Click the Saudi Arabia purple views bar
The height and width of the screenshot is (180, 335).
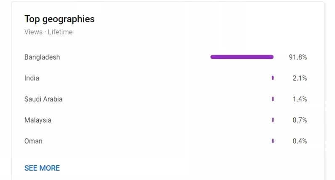pos(273,99)
